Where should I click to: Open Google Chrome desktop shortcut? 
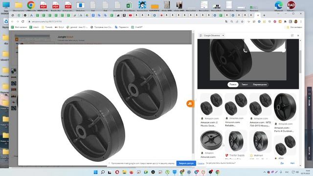(31, 5)
